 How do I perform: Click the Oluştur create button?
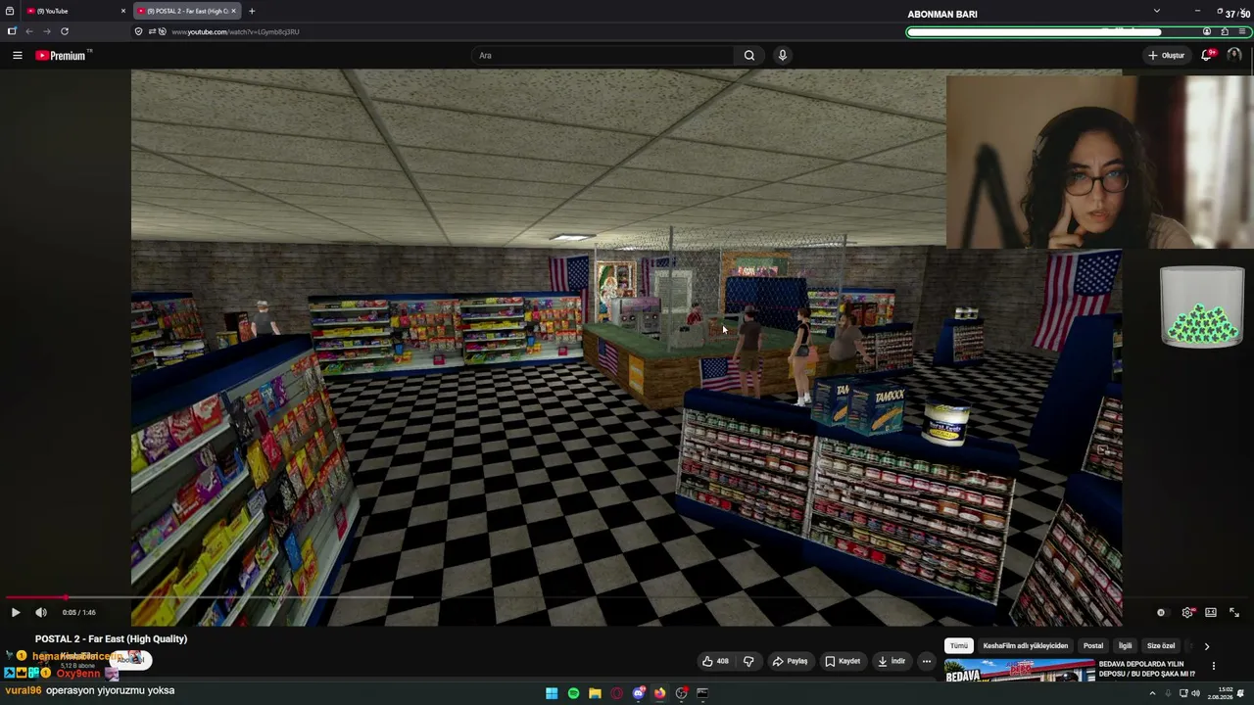pyautogui.click(x=1167, y=55)
